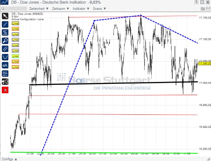
Task: Activate the magnifier zoom tool
Action: (x=5, y=41)
